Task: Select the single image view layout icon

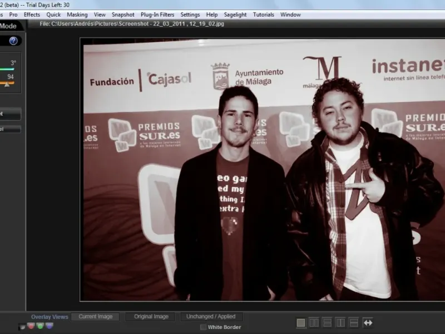Action: pos(301,323)
